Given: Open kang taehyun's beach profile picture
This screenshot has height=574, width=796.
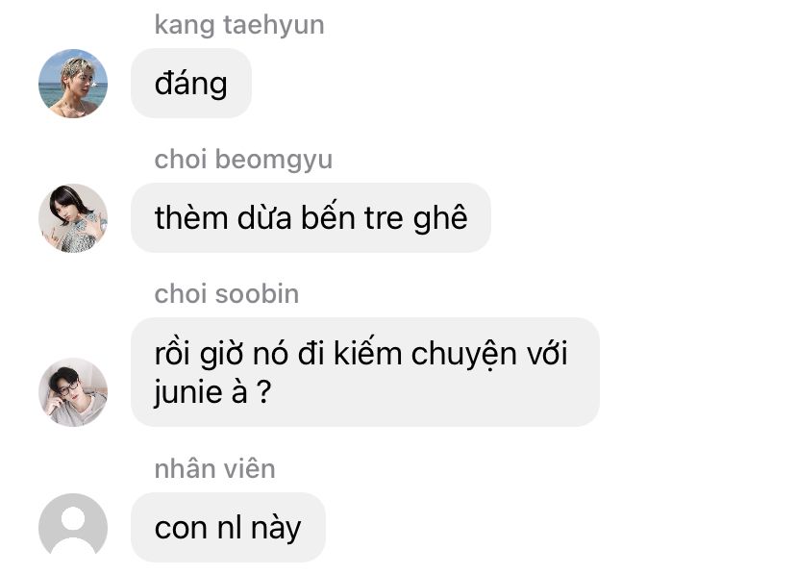Looking at the screenshot, I should (x=73, y=84).
